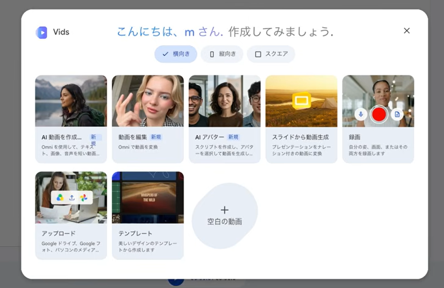
Task: Click the portrait rectangle icon on 縦向き chip
Action: pyautogui.click(x=212, y=54)
